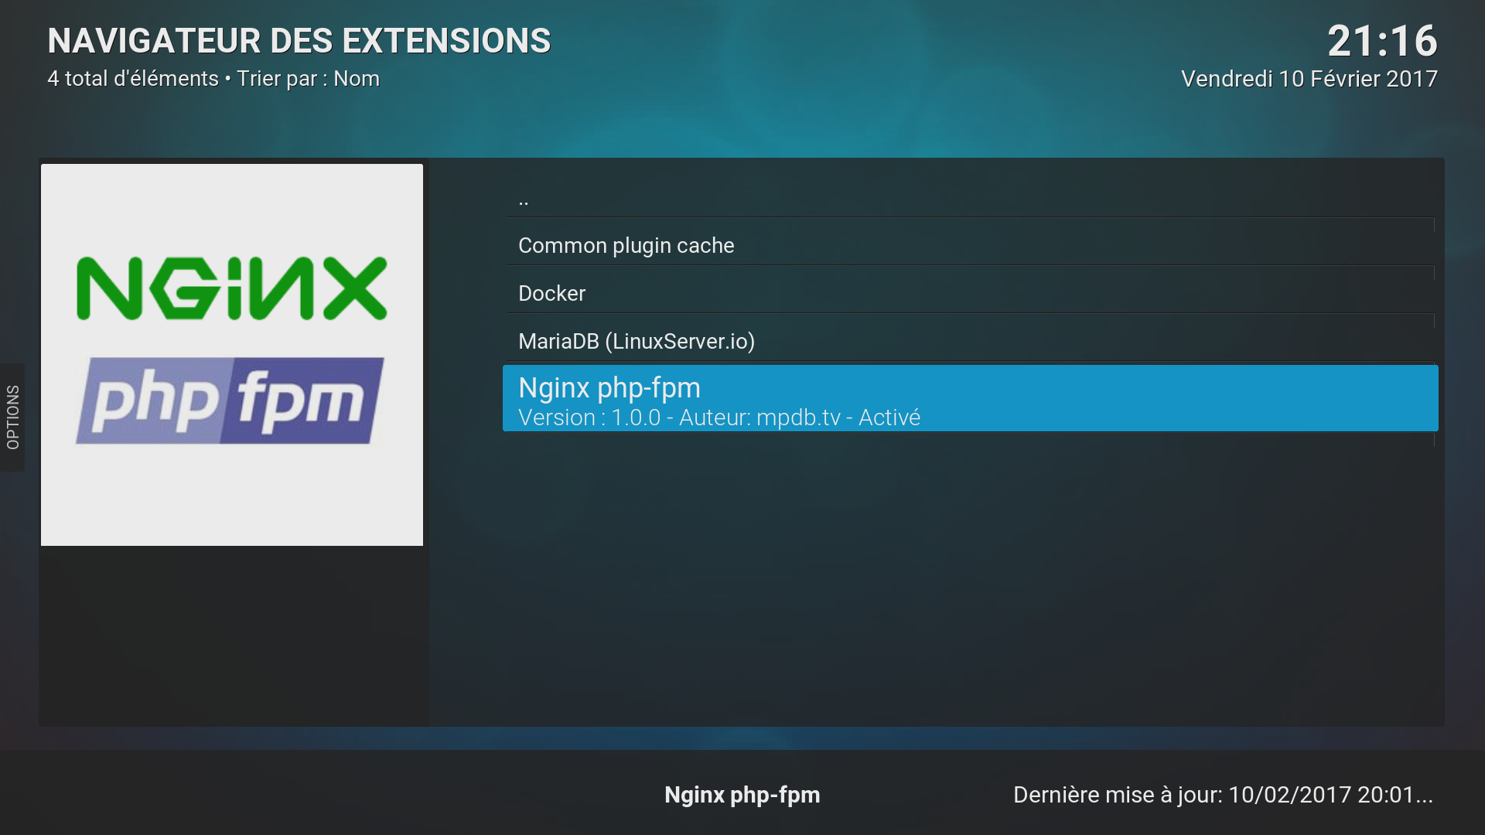The image size is (1485, 835).
Task: Go up via the '..' parent entry
Action: pos(524,199)
